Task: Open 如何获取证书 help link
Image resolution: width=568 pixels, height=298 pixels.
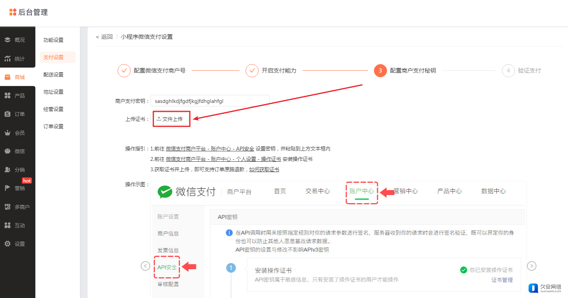Action: tap(264, 169)
